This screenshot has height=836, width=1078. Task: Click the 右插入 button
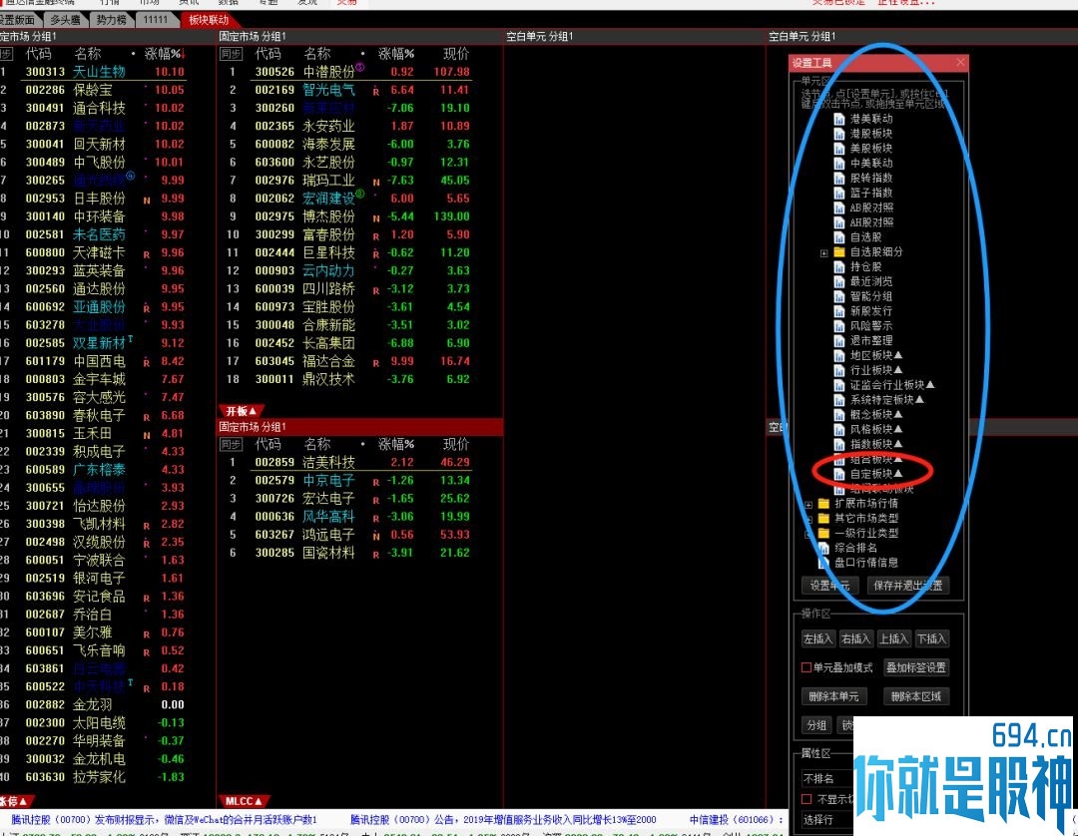click(x=855, y=638)
